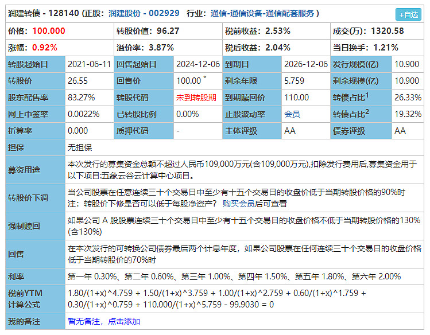Select the price value 100.000
Screen dimensions: 430x335
coord(49,30)
